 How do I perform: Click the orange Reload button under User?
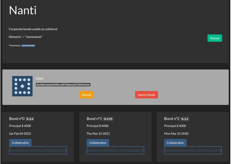click(86, 95)
